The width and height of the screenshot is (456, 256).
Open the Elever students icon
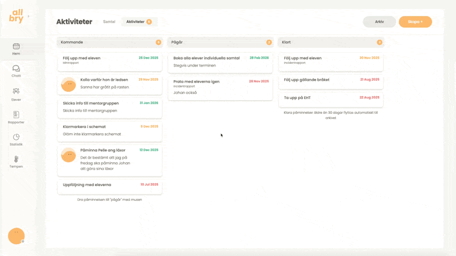click(16, 91)
